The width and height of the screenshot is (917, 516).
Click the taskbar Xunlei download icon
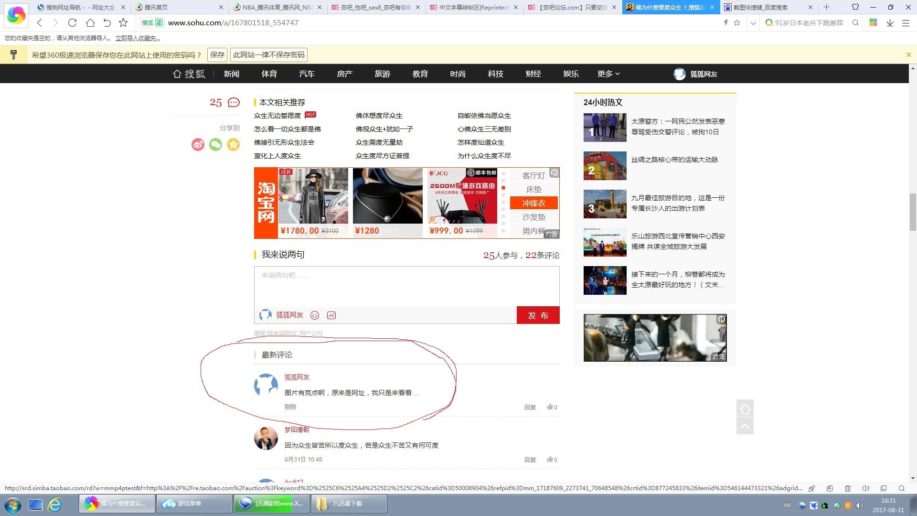[349, 504]
